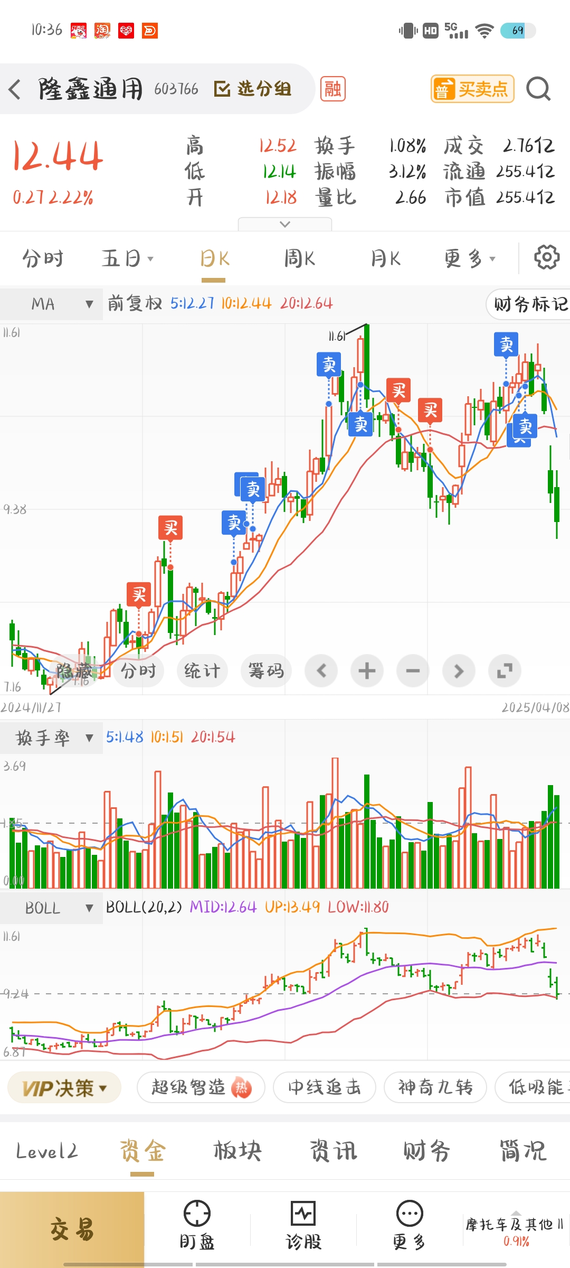Move chart right with arrow button

tap(459, 671)
